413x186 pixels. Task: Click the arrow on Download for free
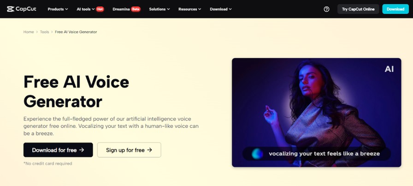(x=82, y=150)
